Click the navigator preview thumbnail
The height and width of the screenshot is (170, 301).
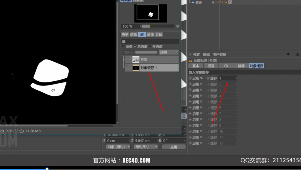tap(150, 13)
